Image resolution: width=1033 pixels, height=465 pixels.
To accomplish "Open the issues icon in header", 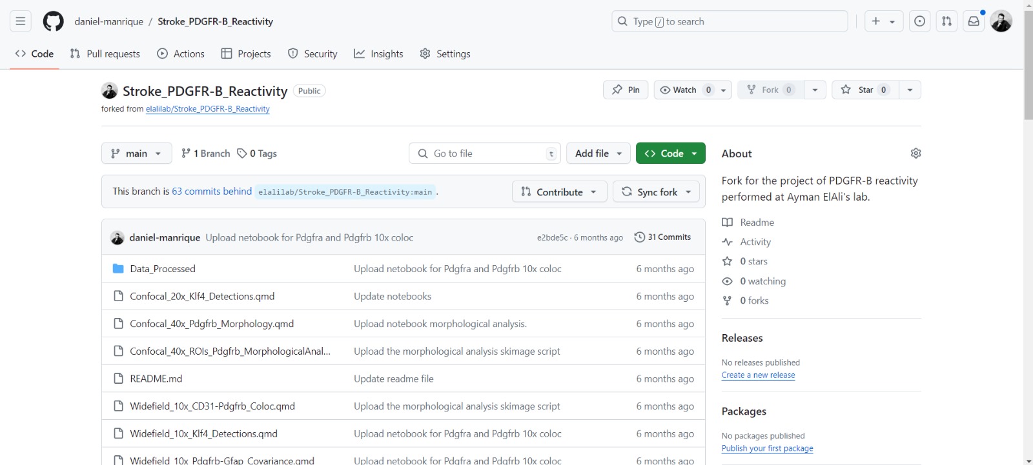I will click(x=919, y=21).
